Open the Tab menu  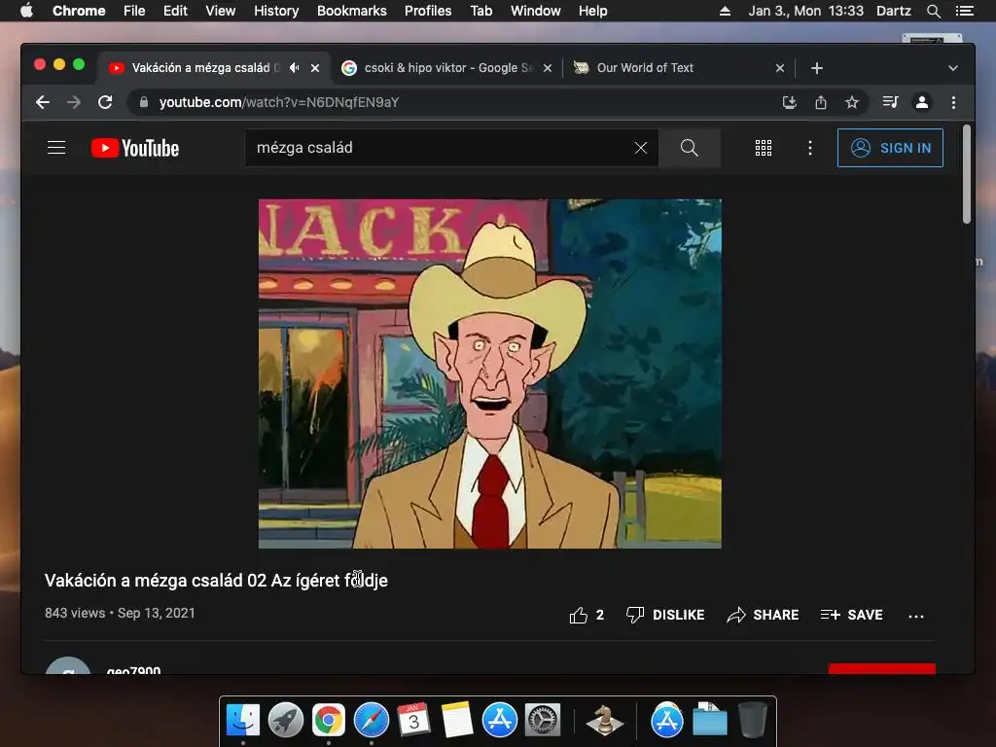481,11
